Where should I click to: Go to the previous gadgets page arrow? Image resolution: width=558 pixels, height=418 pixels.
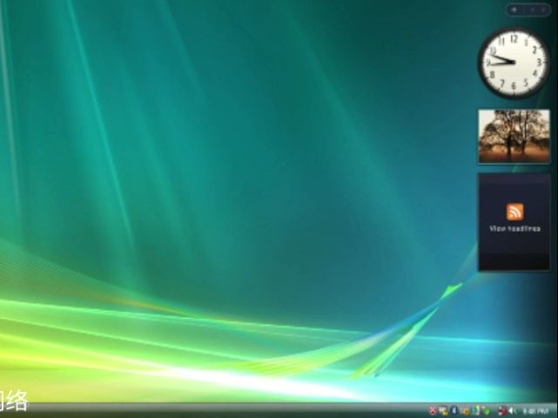533,10
